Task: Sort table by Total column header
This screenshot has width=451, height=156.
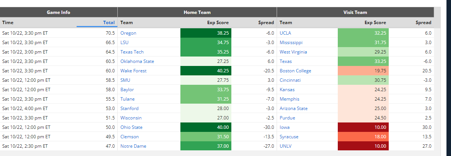Action: coord(109,22)
